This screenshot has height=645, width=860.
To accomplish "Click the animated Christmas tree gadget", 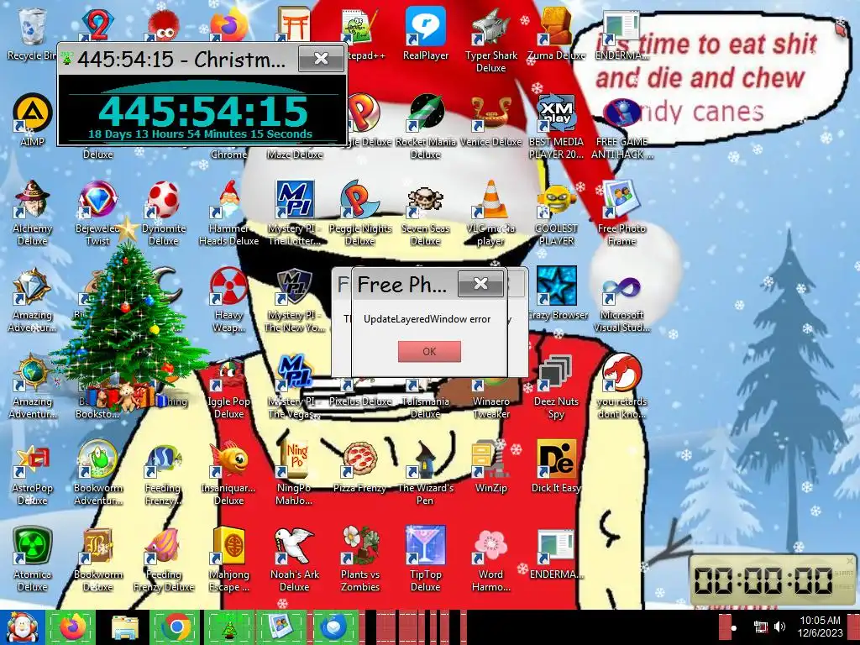I will pos(128,318).
